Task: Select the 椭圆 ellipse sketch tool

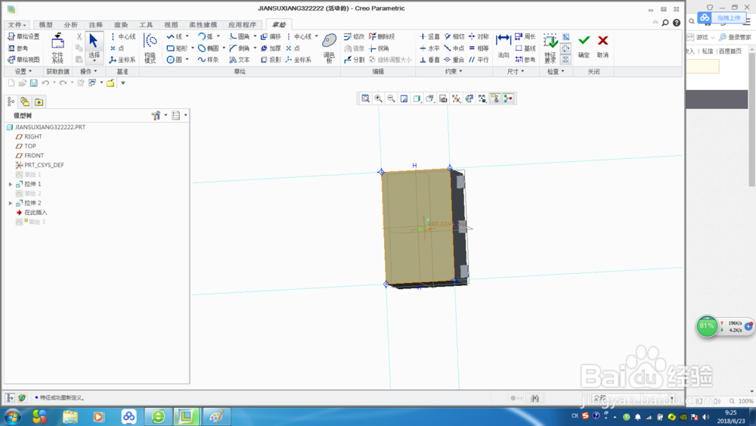Action: coord(209,48)
